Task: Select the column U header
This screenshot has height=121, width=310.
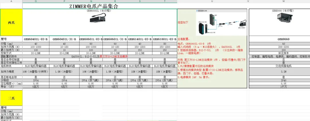Action: tap(212, 1)
